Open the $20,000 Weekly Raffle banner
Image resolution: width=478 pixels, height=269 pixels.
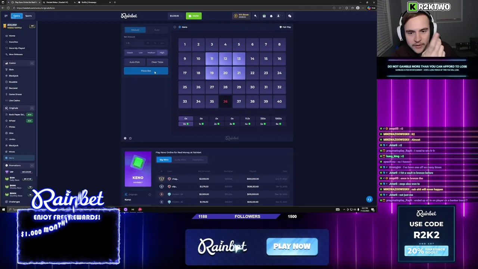click(x=19, y=26)
